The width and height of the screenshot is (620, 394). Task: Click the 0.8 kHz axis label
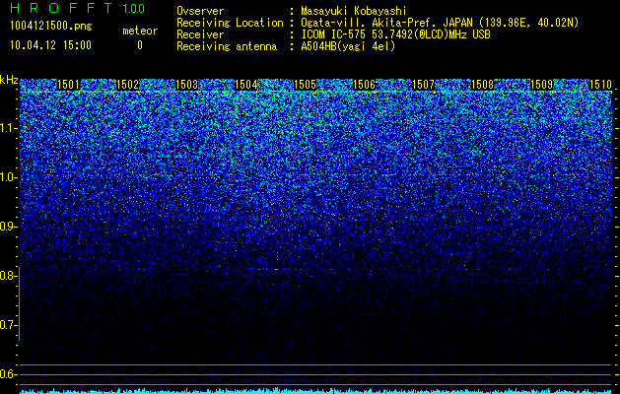tap(9, 276)
